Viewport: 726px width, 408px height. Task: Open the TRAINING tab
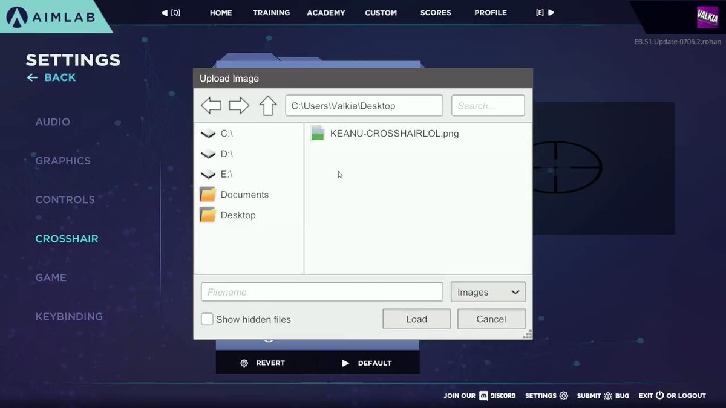pyautogui.click(x=271, y=12)
